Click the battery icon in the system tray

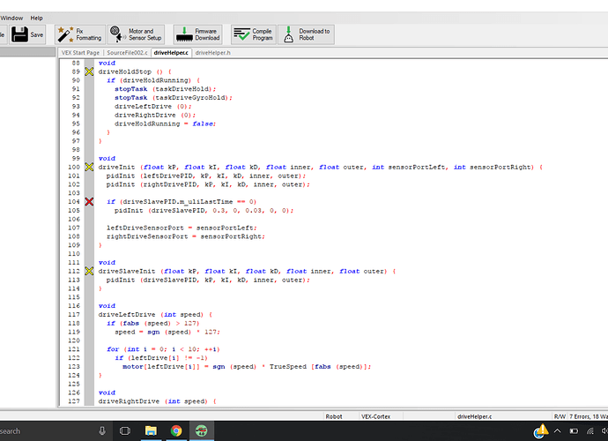pos(574,431)
